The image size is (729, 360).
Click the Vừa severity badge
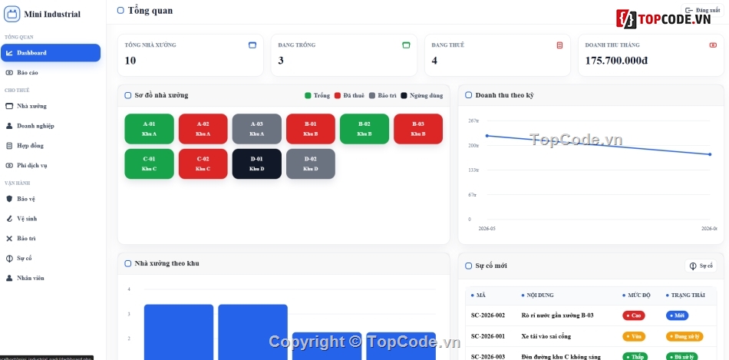click(634, 336)
